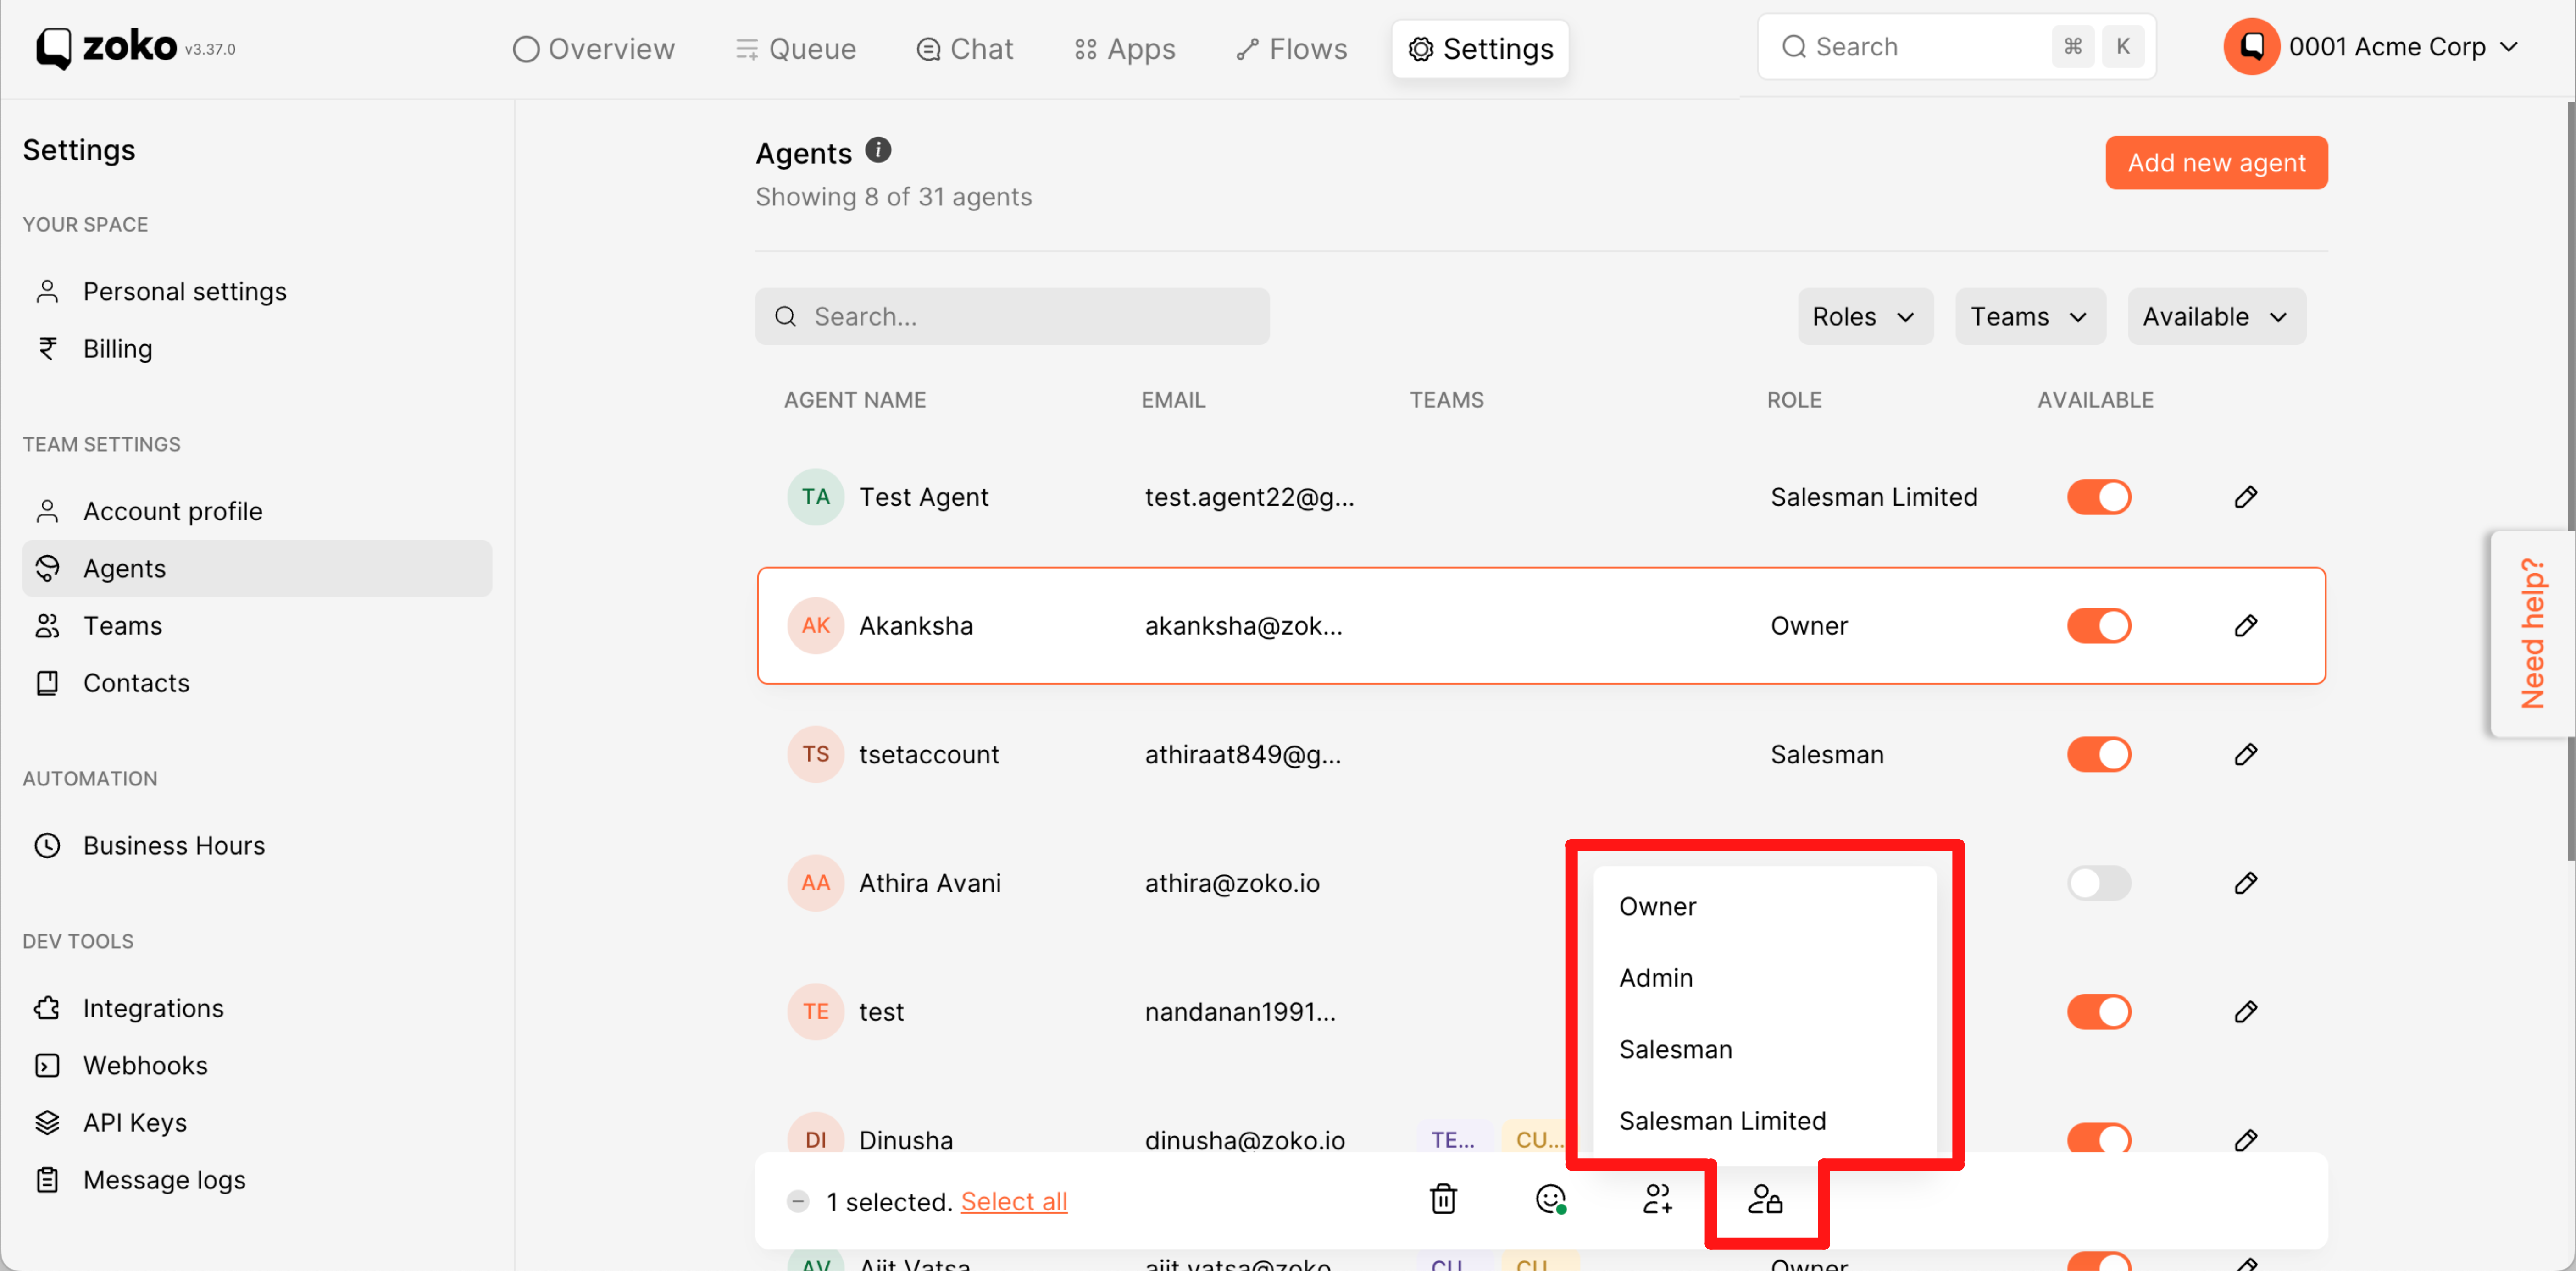
Task: Go to the Queue tab
Action: point(796,49)
